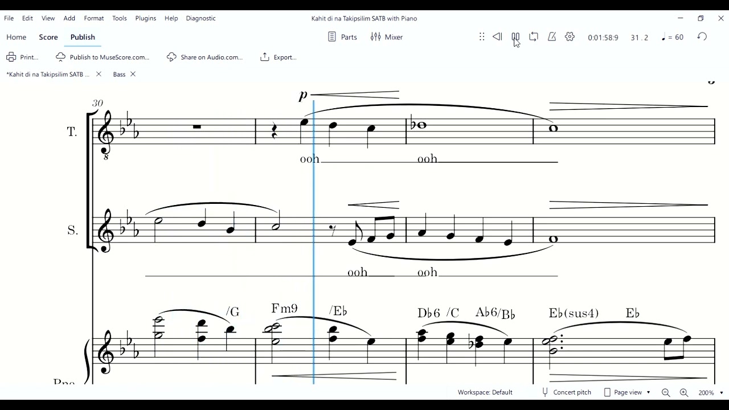Viewport: 729px width, 410px height.
Task: Click the playback toolbar drag handle
Action: point(482,37)
